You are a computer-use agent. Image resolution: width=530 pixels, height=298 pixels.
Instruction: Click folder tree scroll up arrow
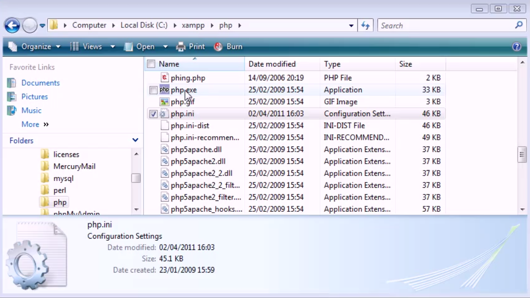click(x=136, y=154)
